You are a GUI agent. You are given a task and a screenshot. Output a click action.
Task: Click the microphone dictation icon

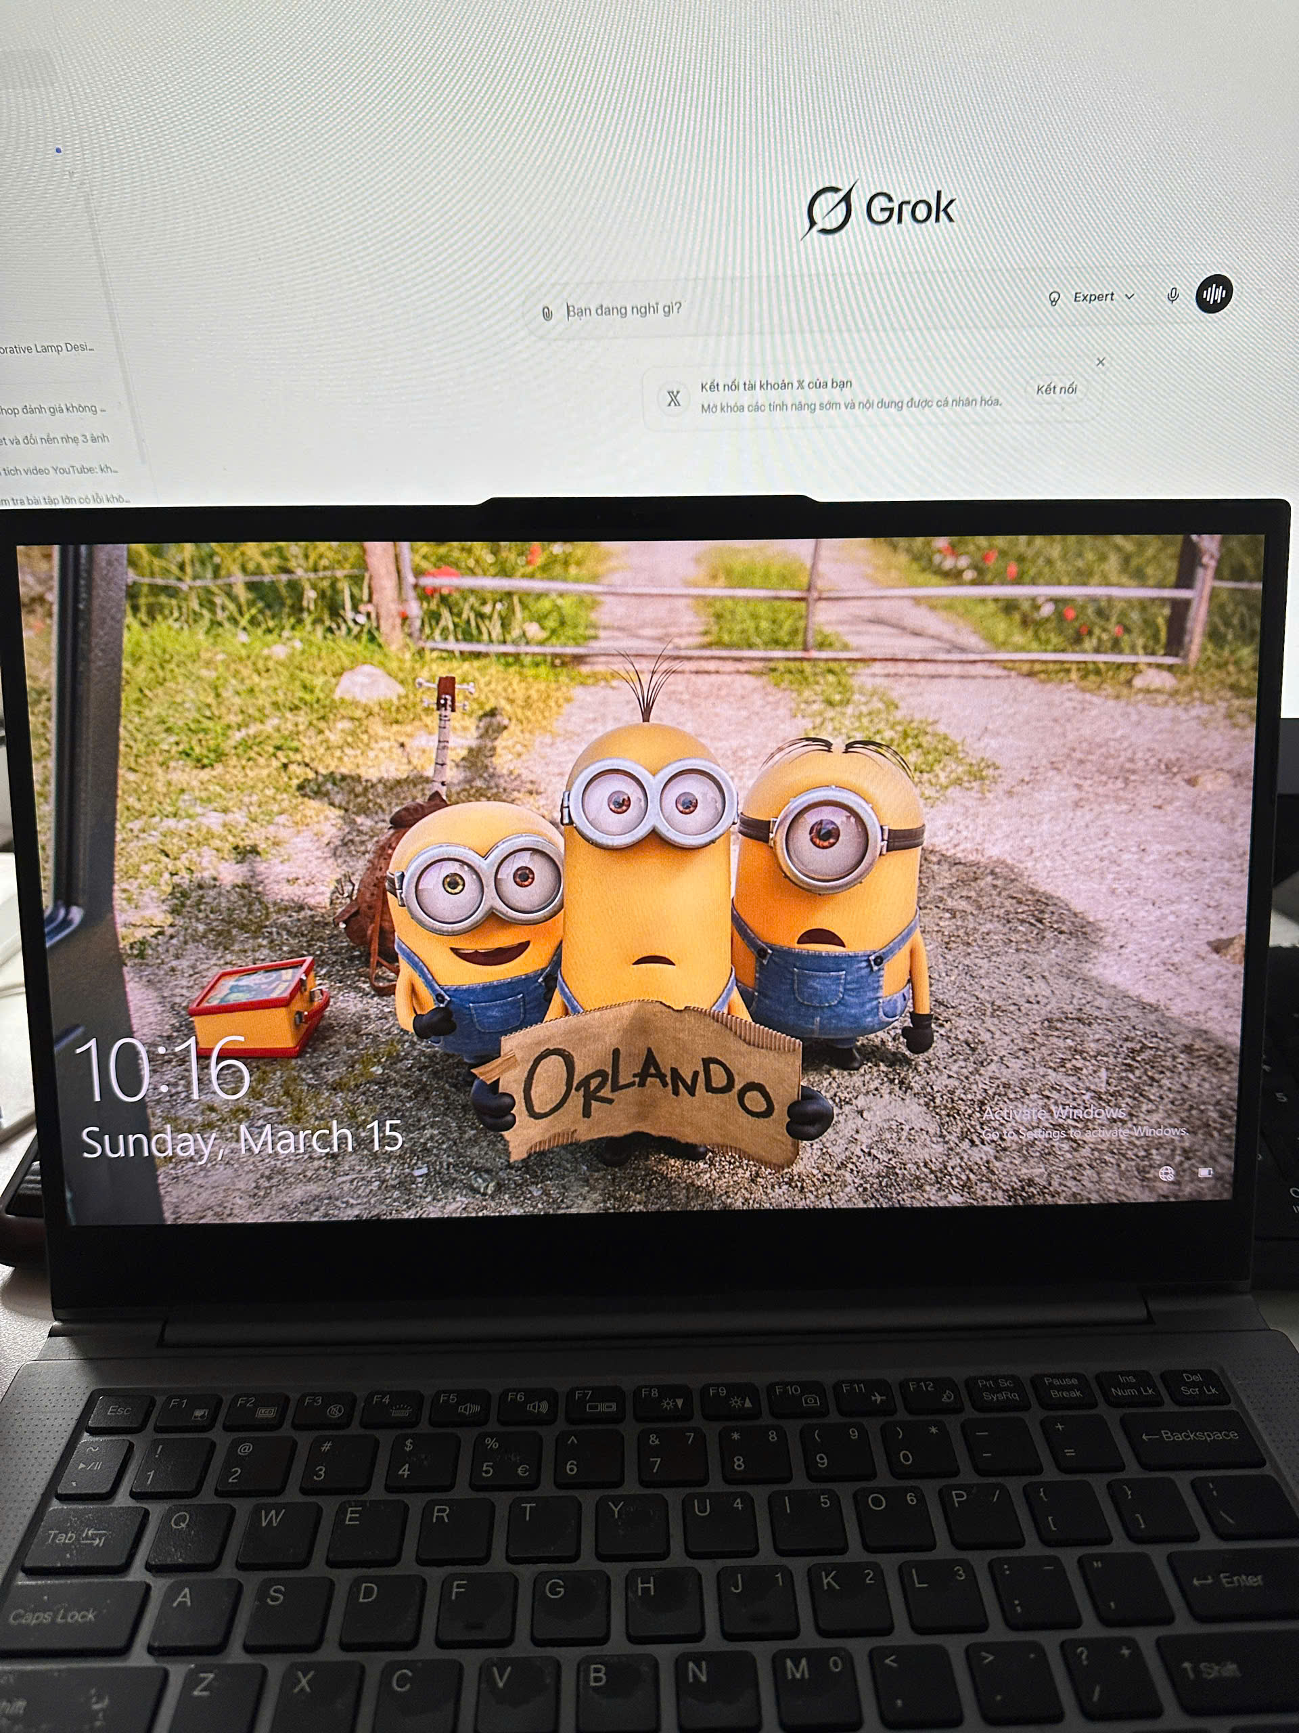tap(1172, 295)
